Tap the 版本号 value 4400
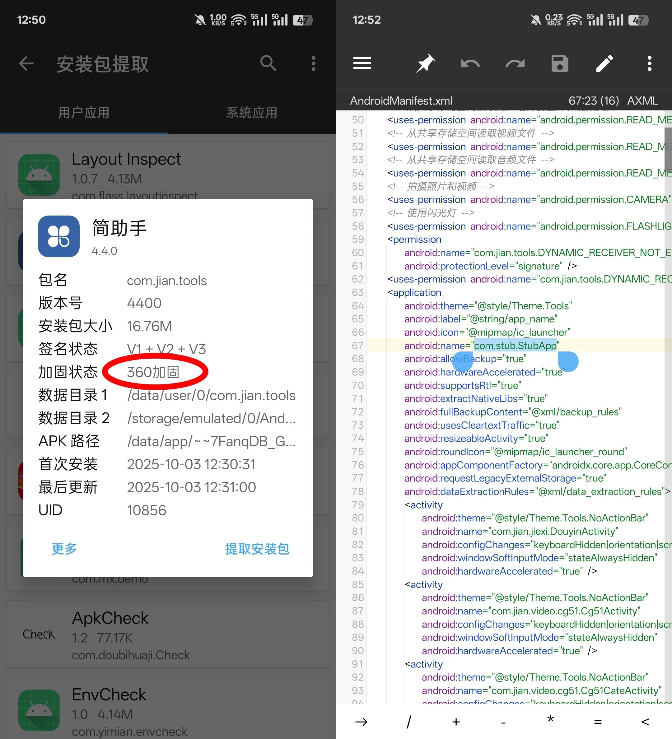 click(x=144, y=304)
